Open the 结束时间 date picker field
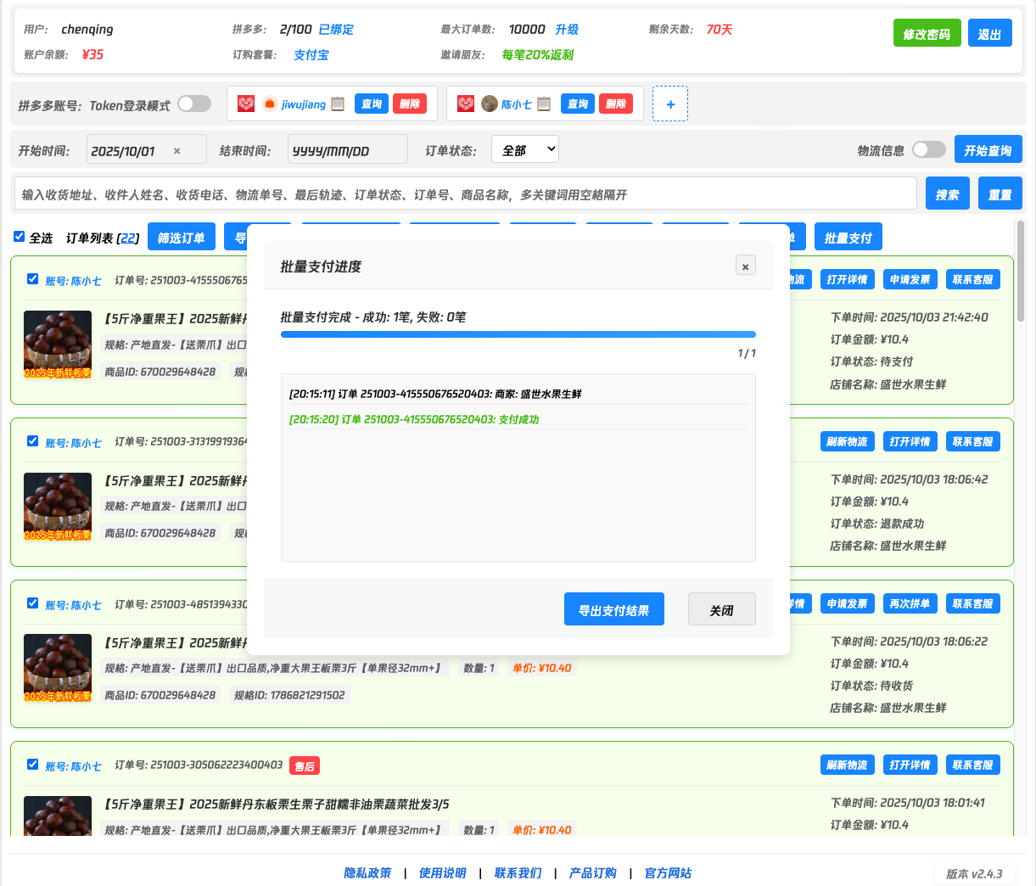This screenshot has width=1036, height=886. [347, 150]
